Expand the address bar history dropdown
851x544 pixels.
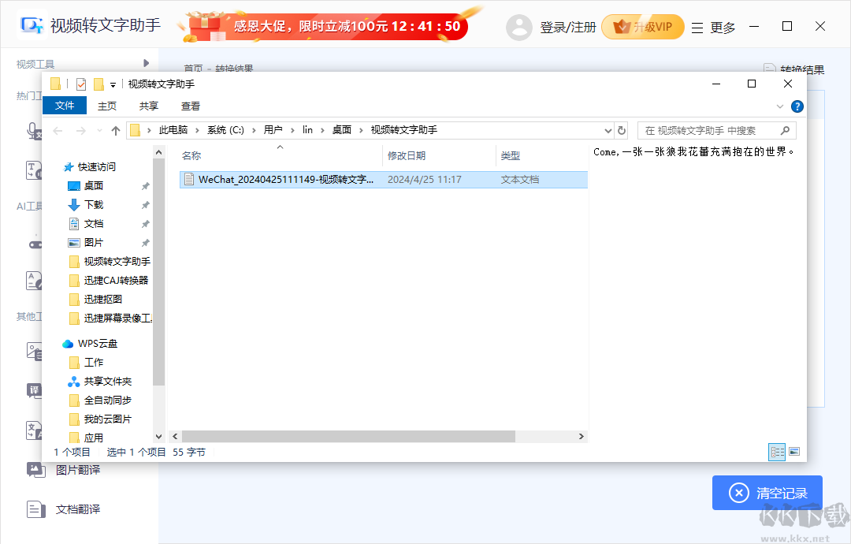pyautogui.click(x=608, y=131)
